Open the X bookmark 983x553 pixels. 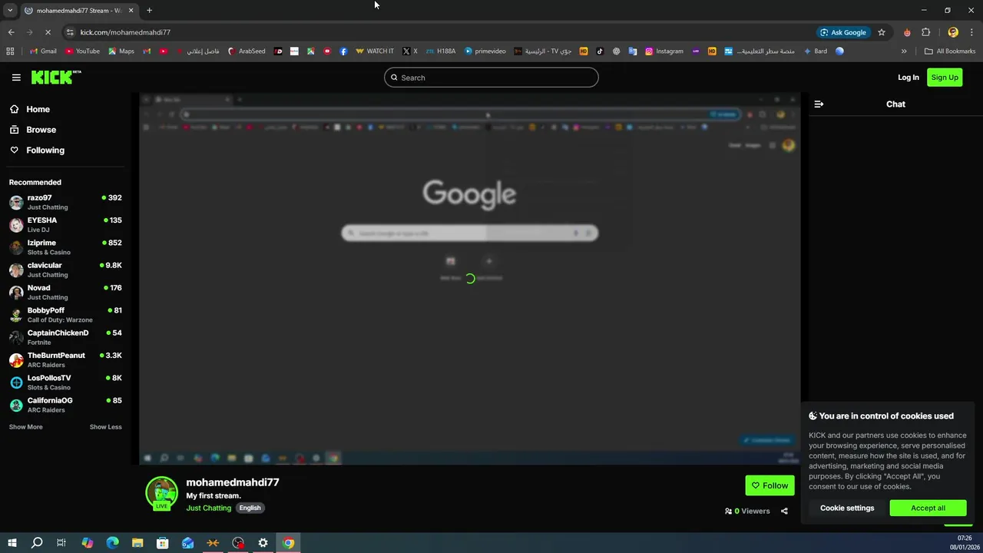coord(410,51)
